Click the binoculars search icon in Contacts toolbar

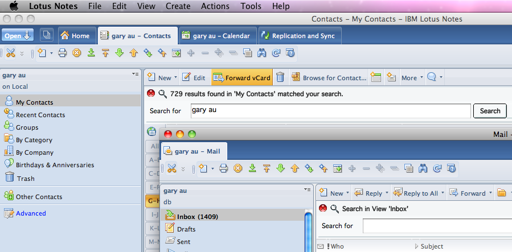tap(261, 53)
